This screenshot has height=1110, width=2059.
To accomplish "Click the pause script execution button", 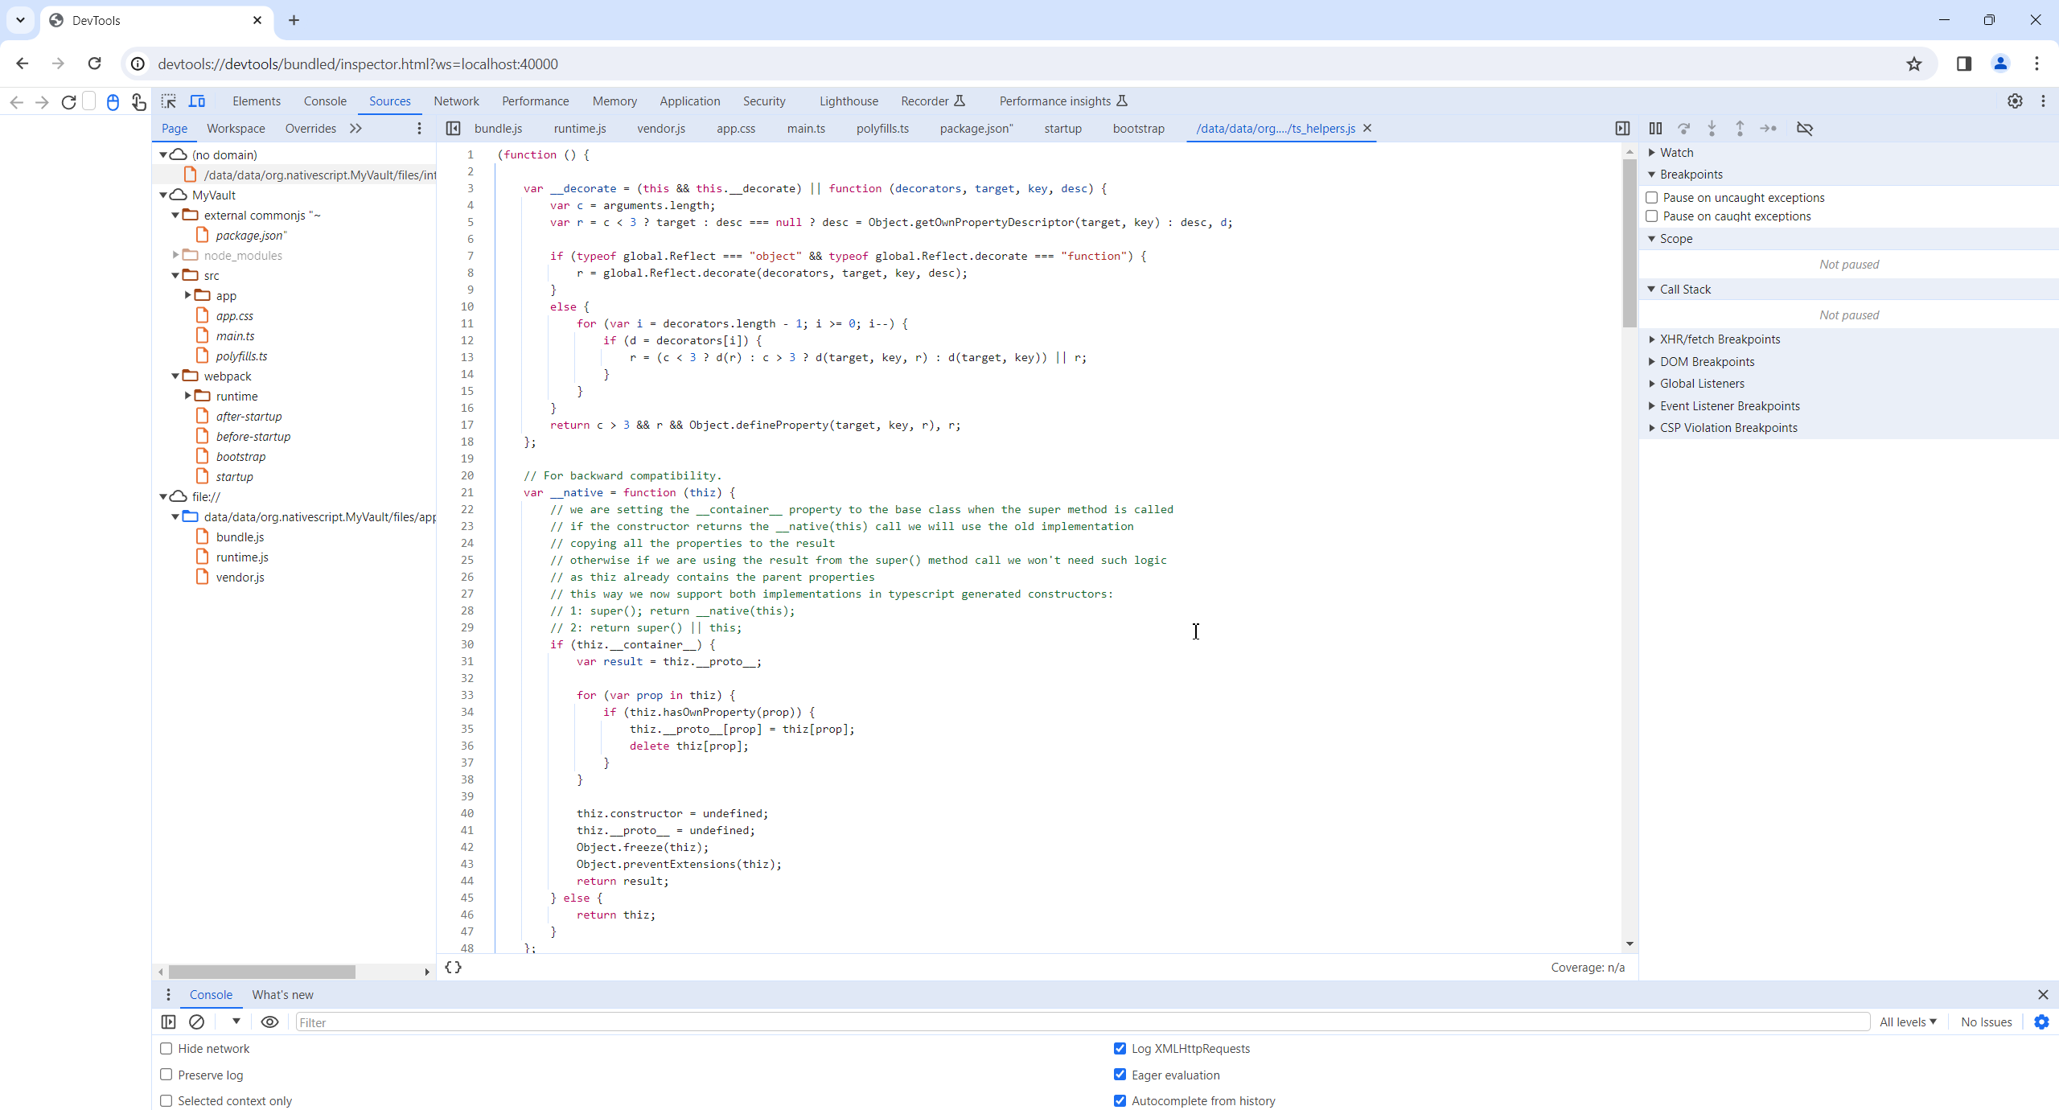I will tap(1655, 129).
